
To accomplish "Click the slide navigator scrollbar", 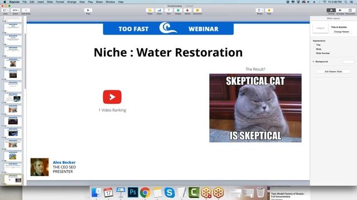I will click(x=25, y=61).
